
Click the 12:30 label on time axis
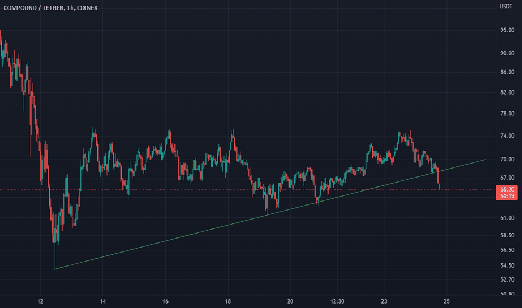(x=337, y=301)
